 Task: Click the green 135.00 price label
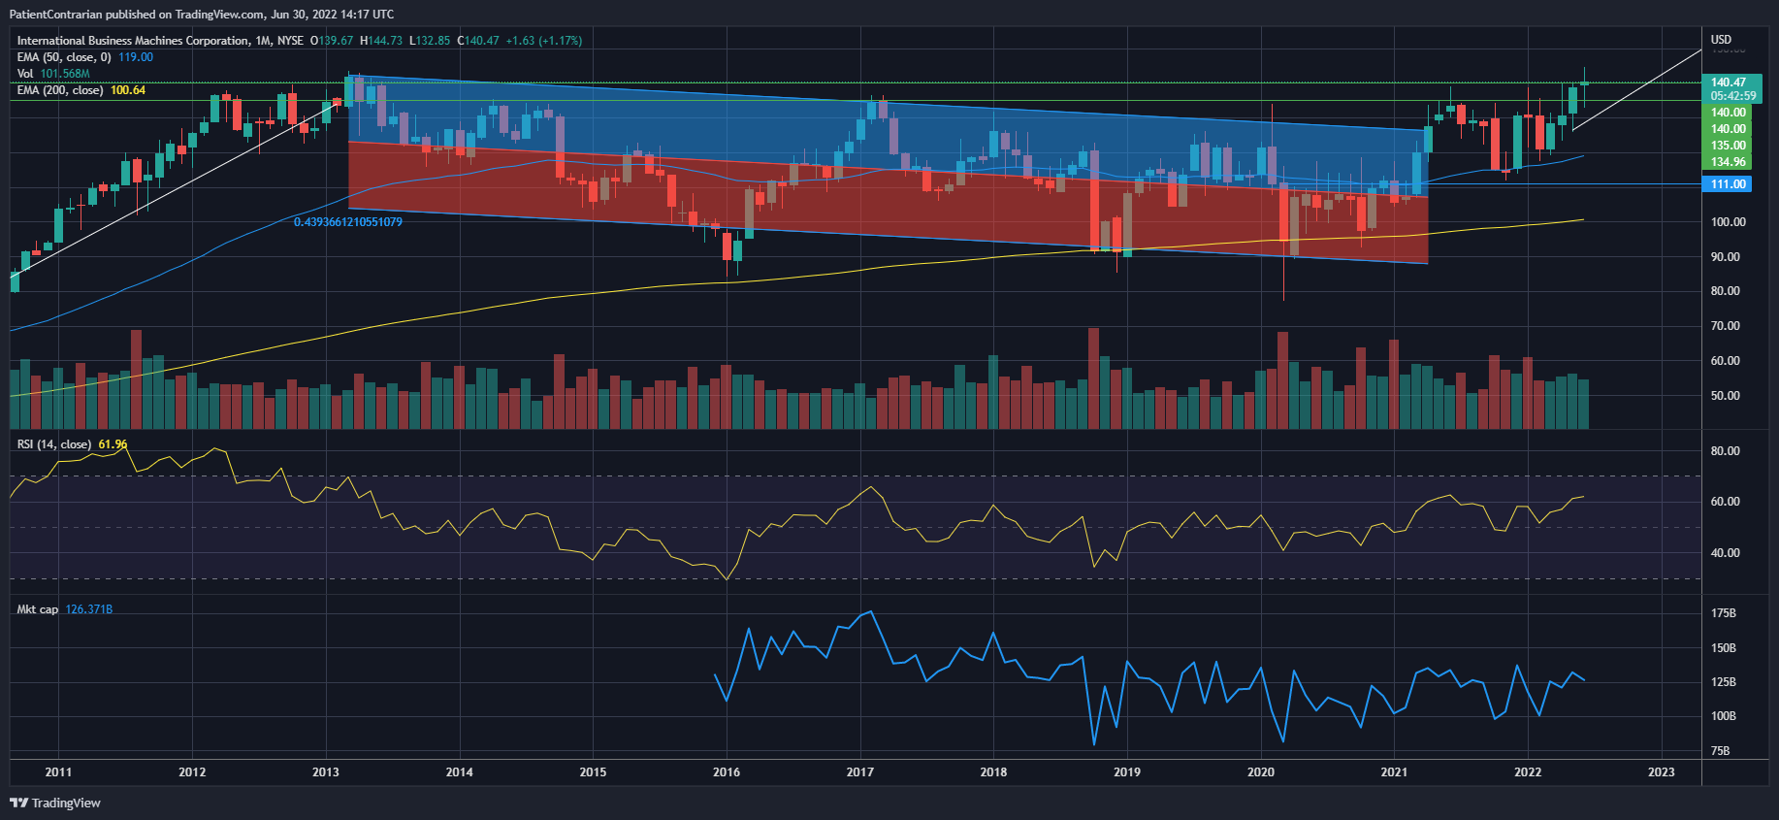(1728, 146)
